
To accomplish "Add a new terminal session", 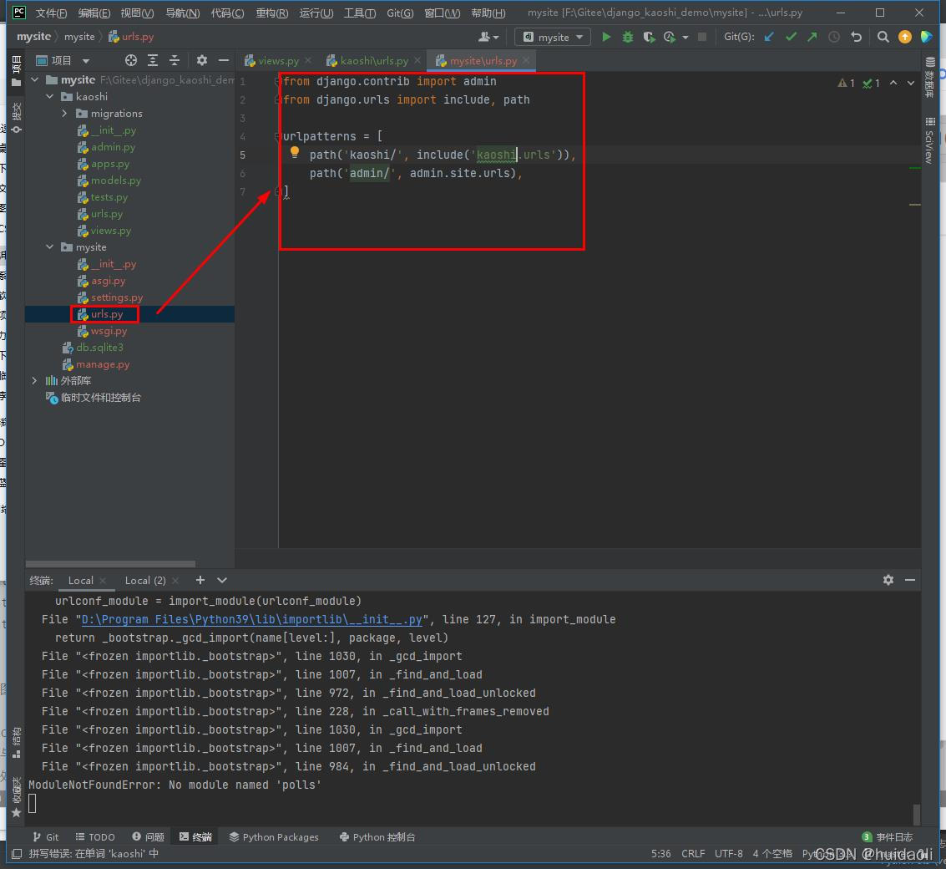I will click(200, 580).
